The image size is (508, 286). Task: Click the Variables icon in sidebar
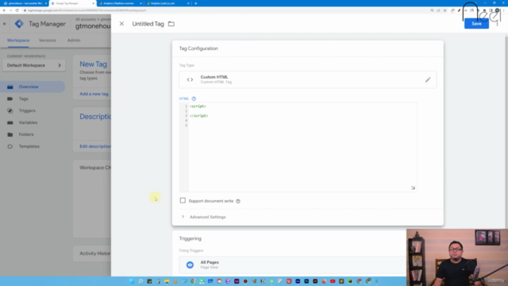(x=10, y=122)
